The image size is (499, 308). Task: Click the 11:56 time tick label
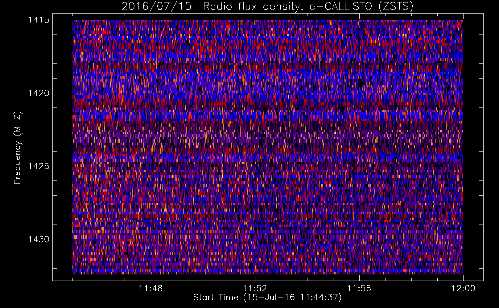click(359, 289)
